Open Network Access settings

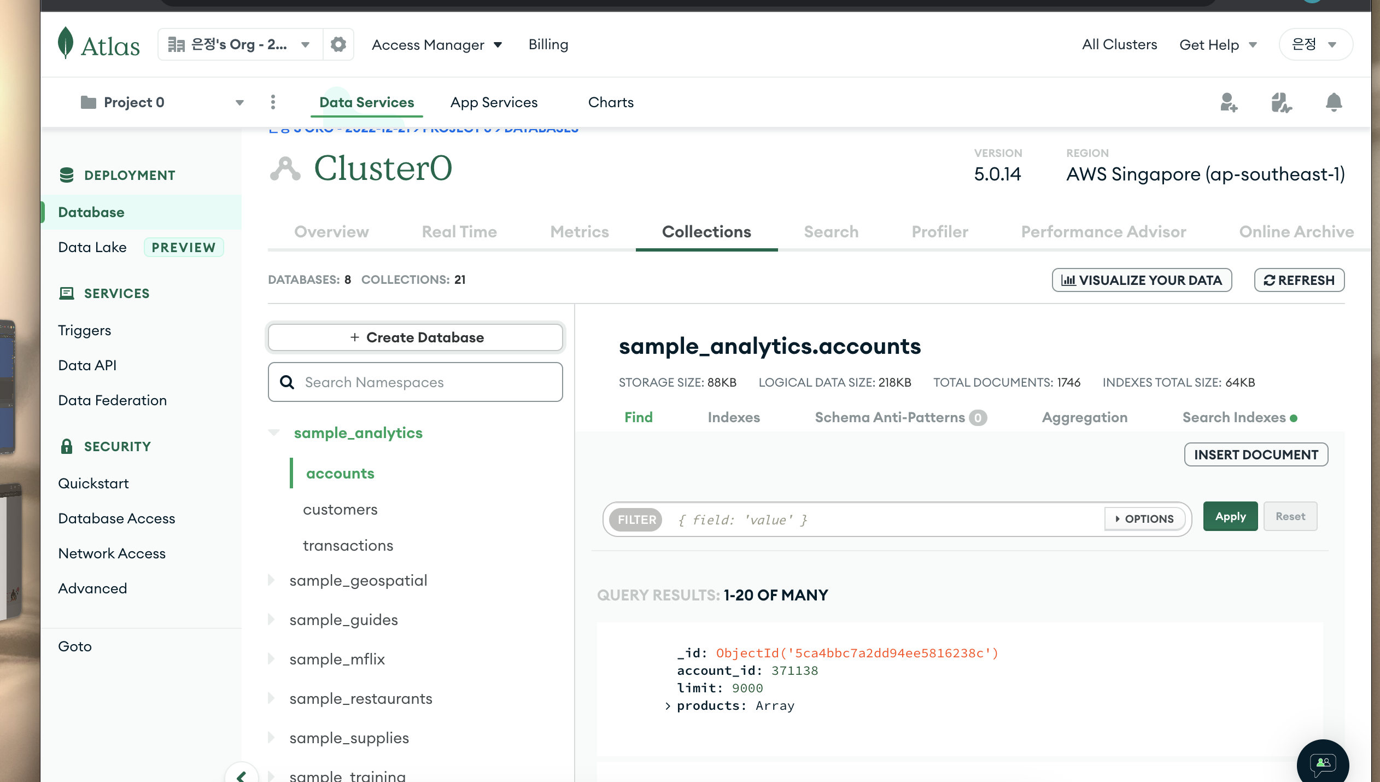tap(112, 553)
